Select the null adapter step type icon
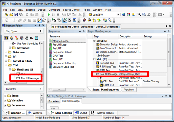This screenshot has height=122, width=174. [36, 38]
